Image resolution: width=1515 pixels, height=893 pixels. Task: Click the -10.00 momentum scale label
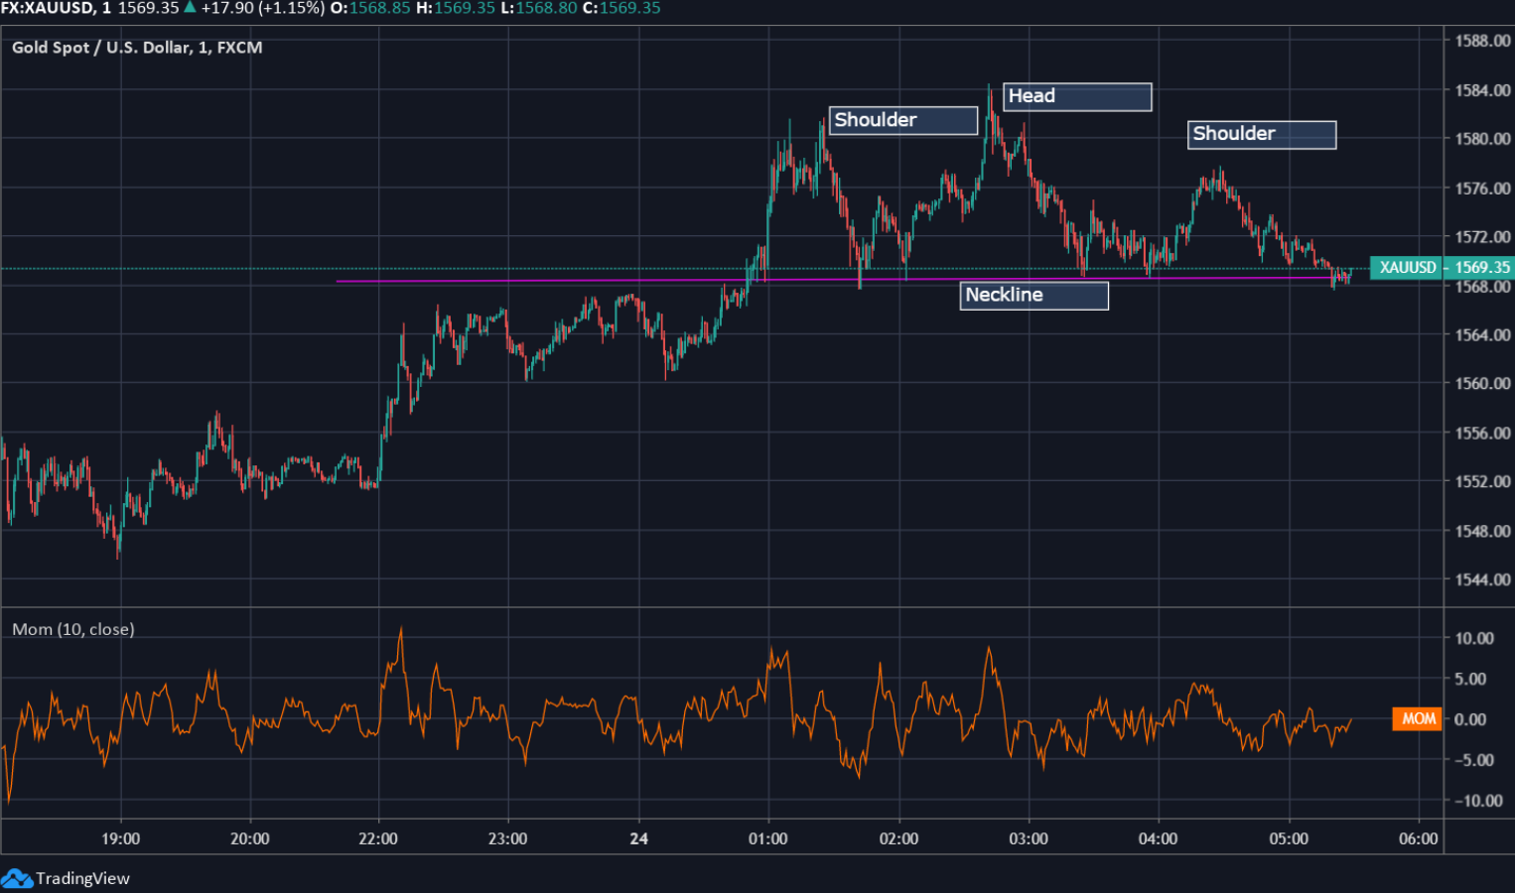click(x=1476, y=801)
